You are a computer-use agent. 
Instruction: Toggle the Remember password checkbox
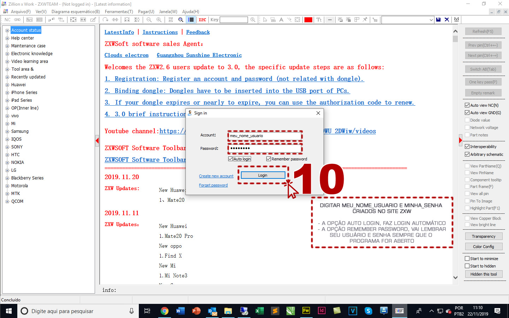point(268,159)
